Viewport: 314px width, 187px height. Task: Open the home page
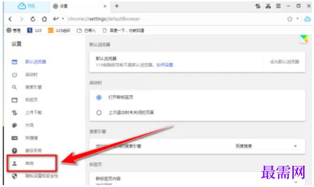(x=44, y=19)
